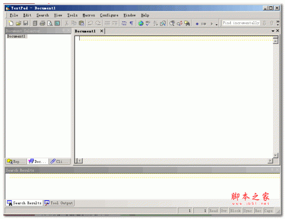Click the Block status bar indicator

point(236,210)
